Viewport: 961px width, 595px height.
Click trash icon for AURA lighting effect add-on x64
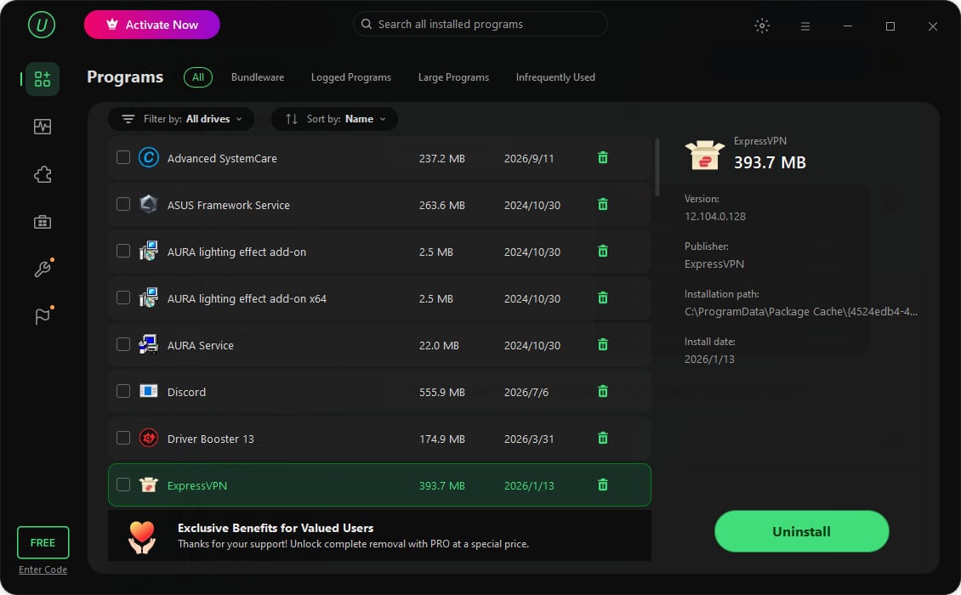(603, 297)
